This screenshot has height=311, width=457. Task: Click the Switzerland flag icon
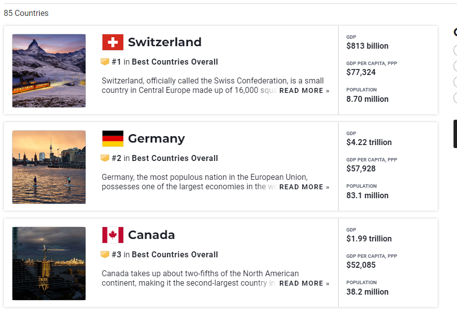coord(113,42)
